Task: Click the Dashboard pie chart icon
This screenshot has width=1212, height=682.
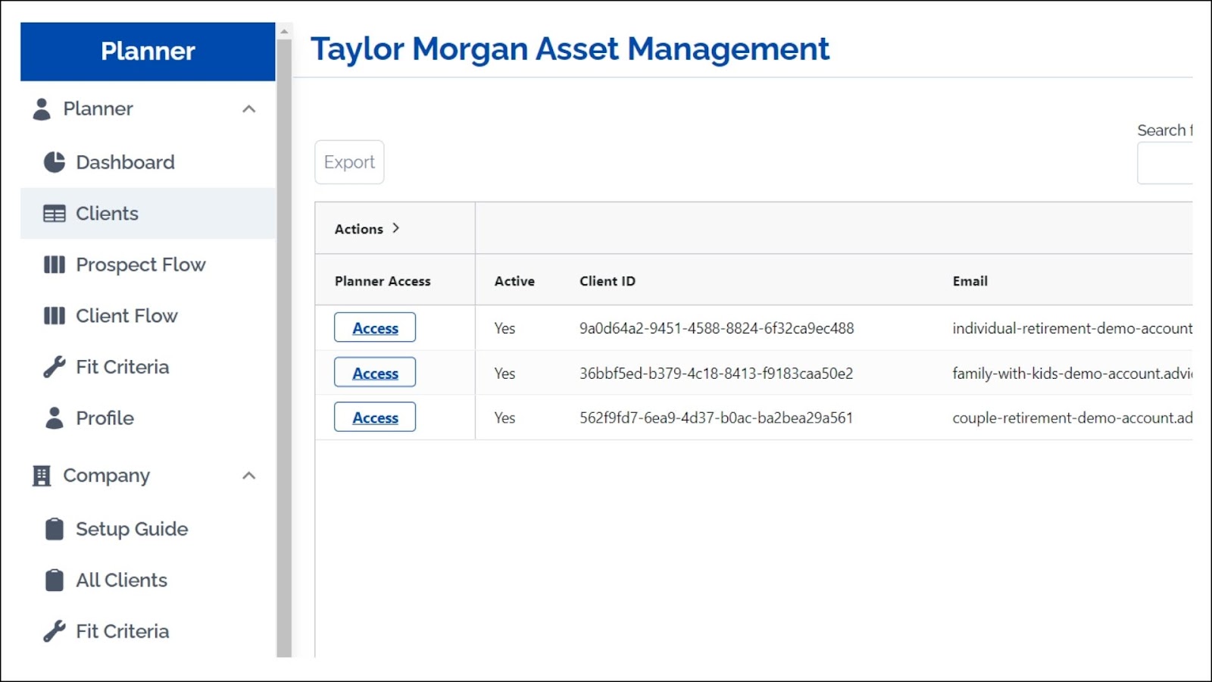Action: tap(55, 162)
